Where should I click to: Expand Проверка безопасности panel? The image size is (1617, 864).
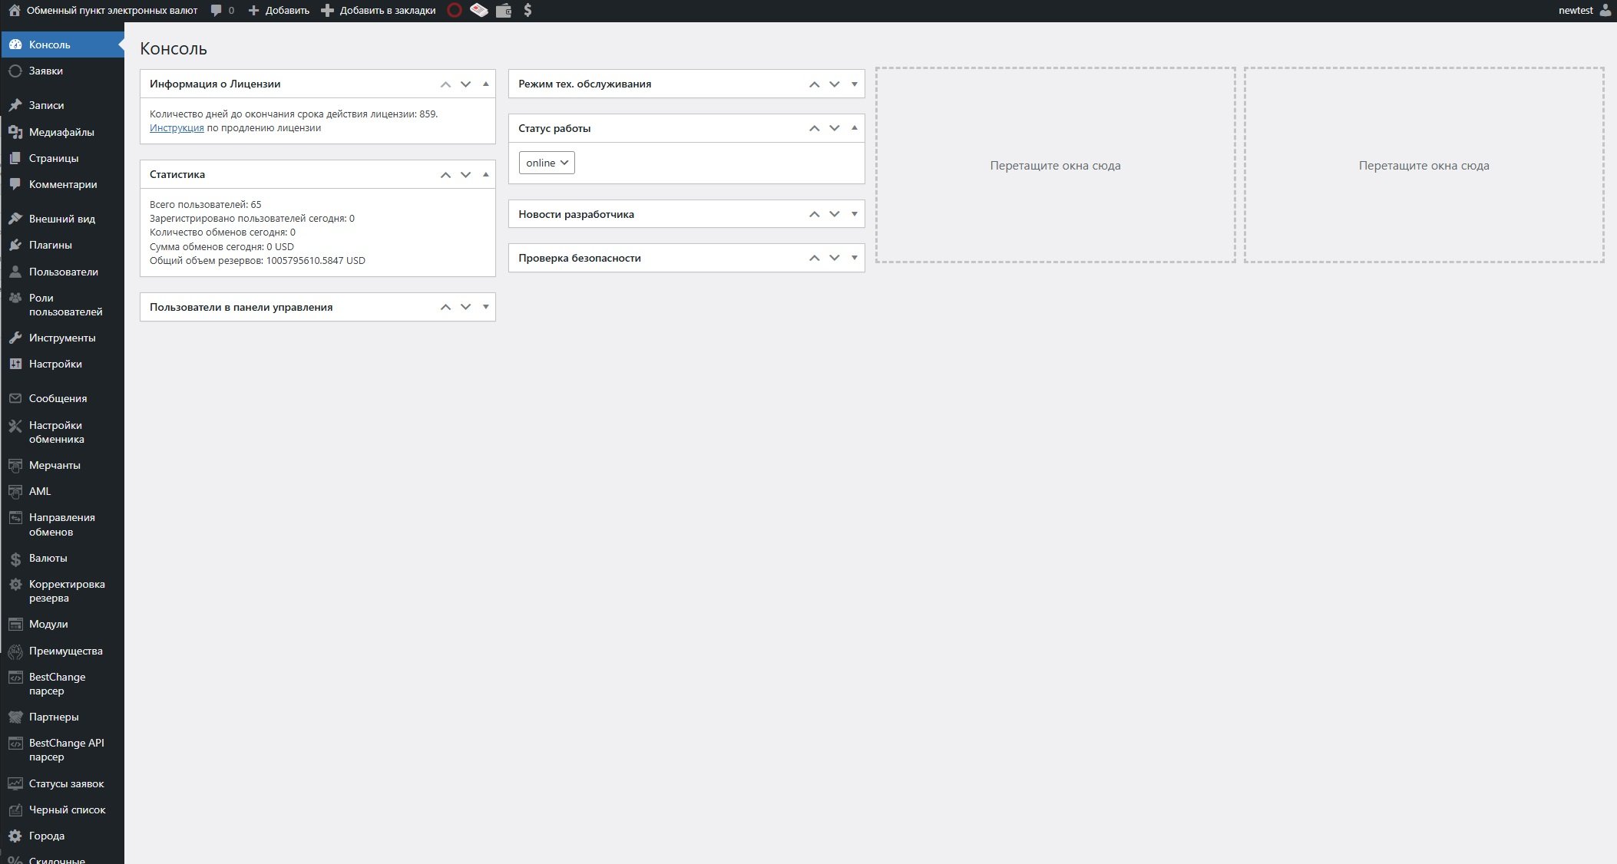(854, 258)
